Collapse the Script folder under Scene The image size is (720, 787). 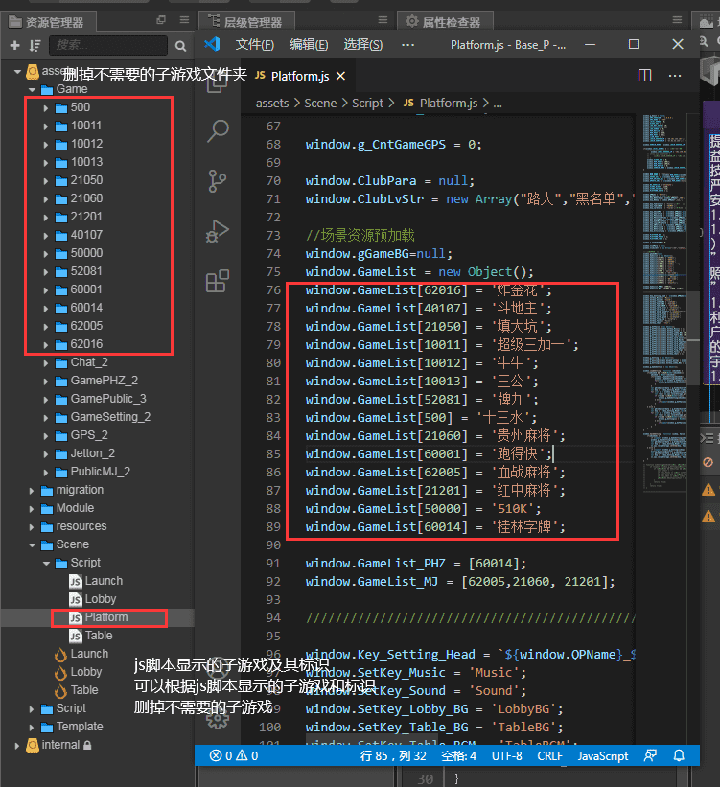point(46,563)
